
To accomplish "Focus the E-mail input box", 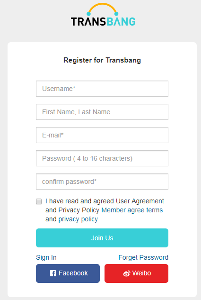I will pyautogui.click(x=102, y=135).
